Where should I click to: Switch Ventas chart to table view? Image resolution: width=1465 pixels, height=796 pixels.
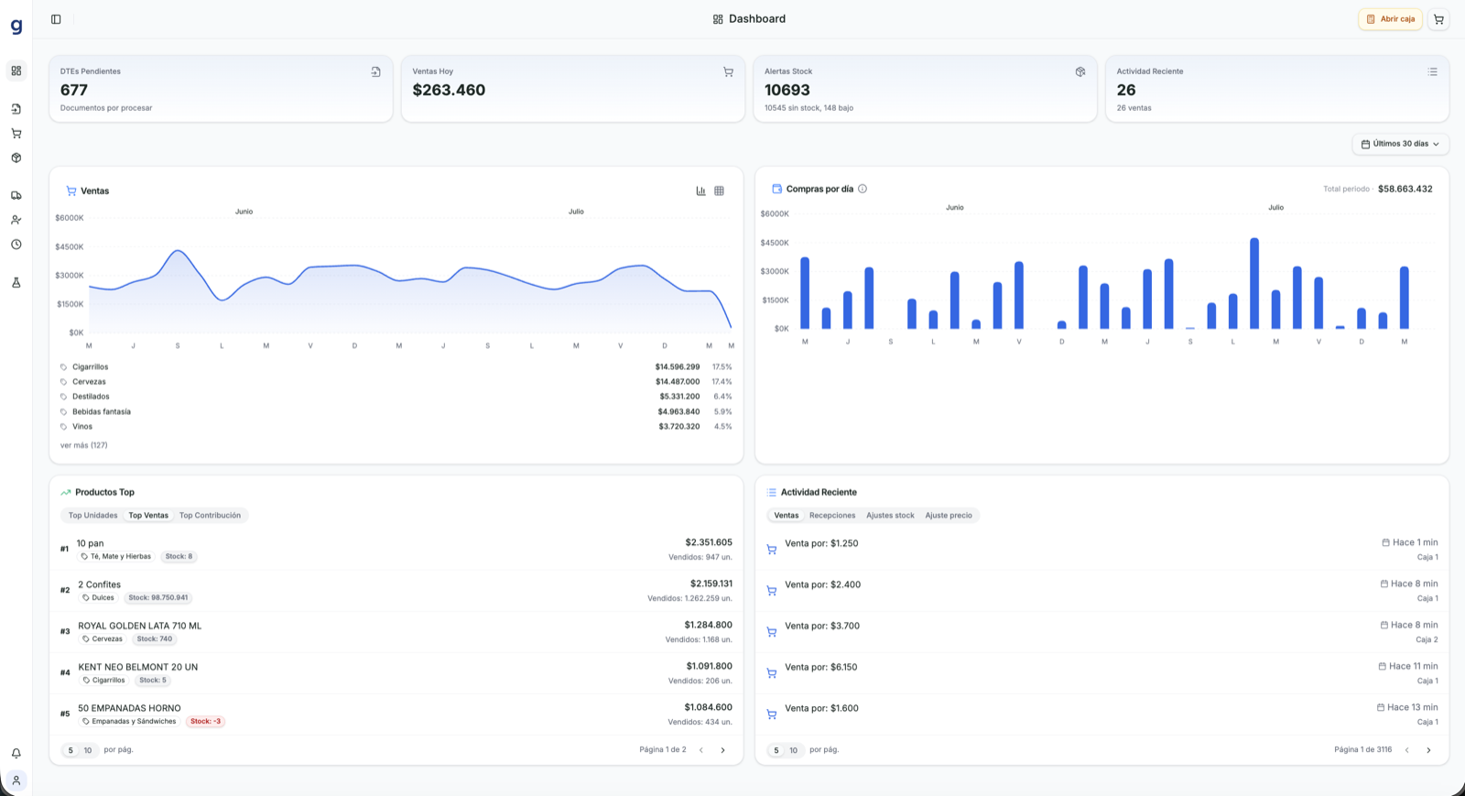coord(719,191)
